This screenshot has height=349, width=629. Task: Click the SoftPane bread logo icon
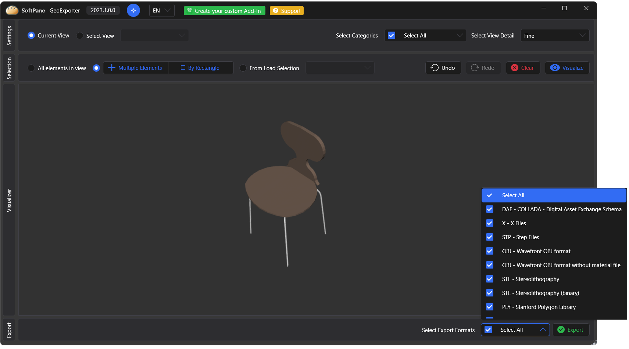[x=12, y=10]
